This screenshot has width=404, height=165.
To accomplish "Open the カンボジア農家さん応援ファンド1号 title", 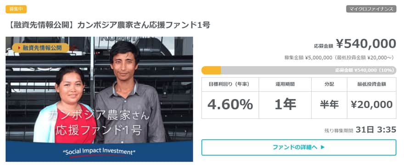I will [108, 25].
